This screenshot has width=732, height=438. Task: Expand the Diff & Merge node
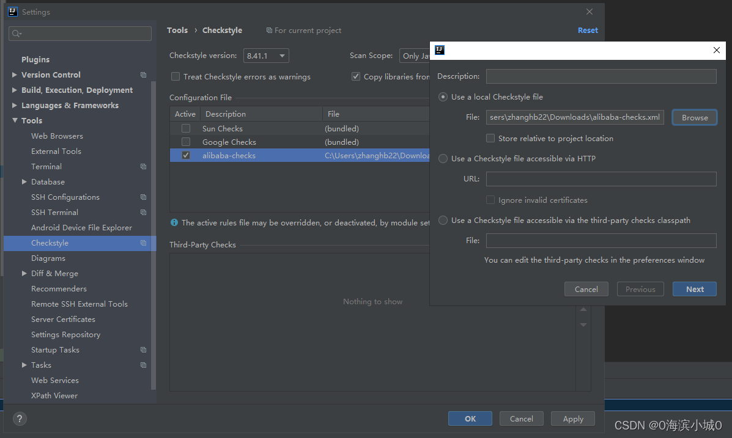(24, 273)
